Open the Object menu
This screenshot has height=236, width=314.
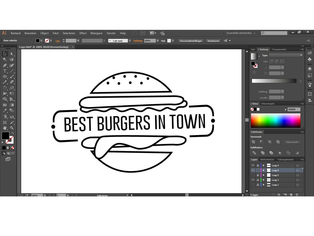45,33
